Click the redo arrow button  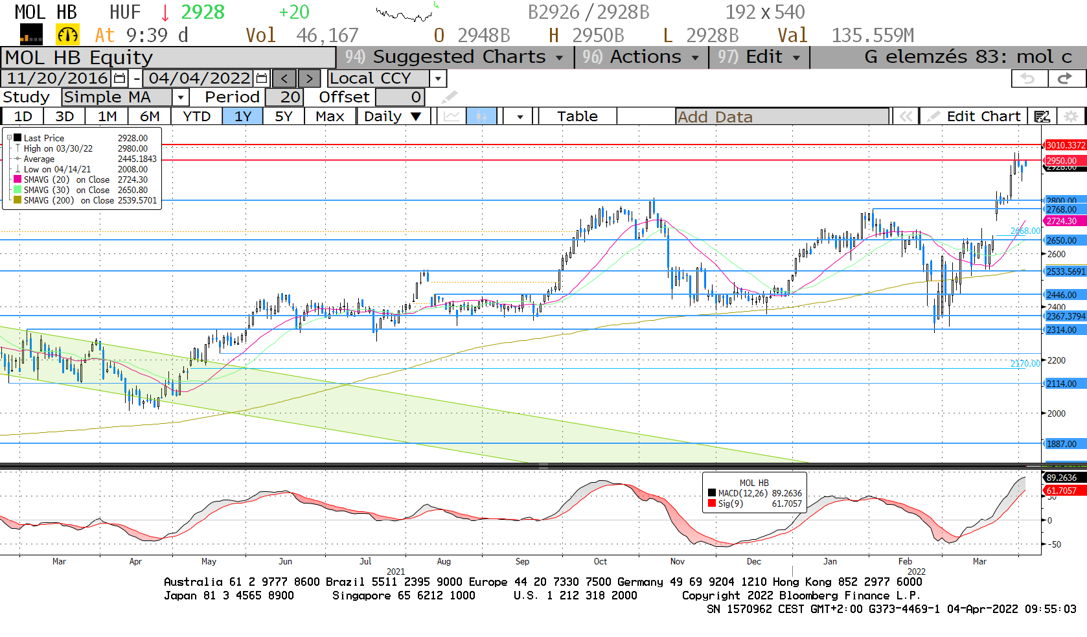[1066, 78]
